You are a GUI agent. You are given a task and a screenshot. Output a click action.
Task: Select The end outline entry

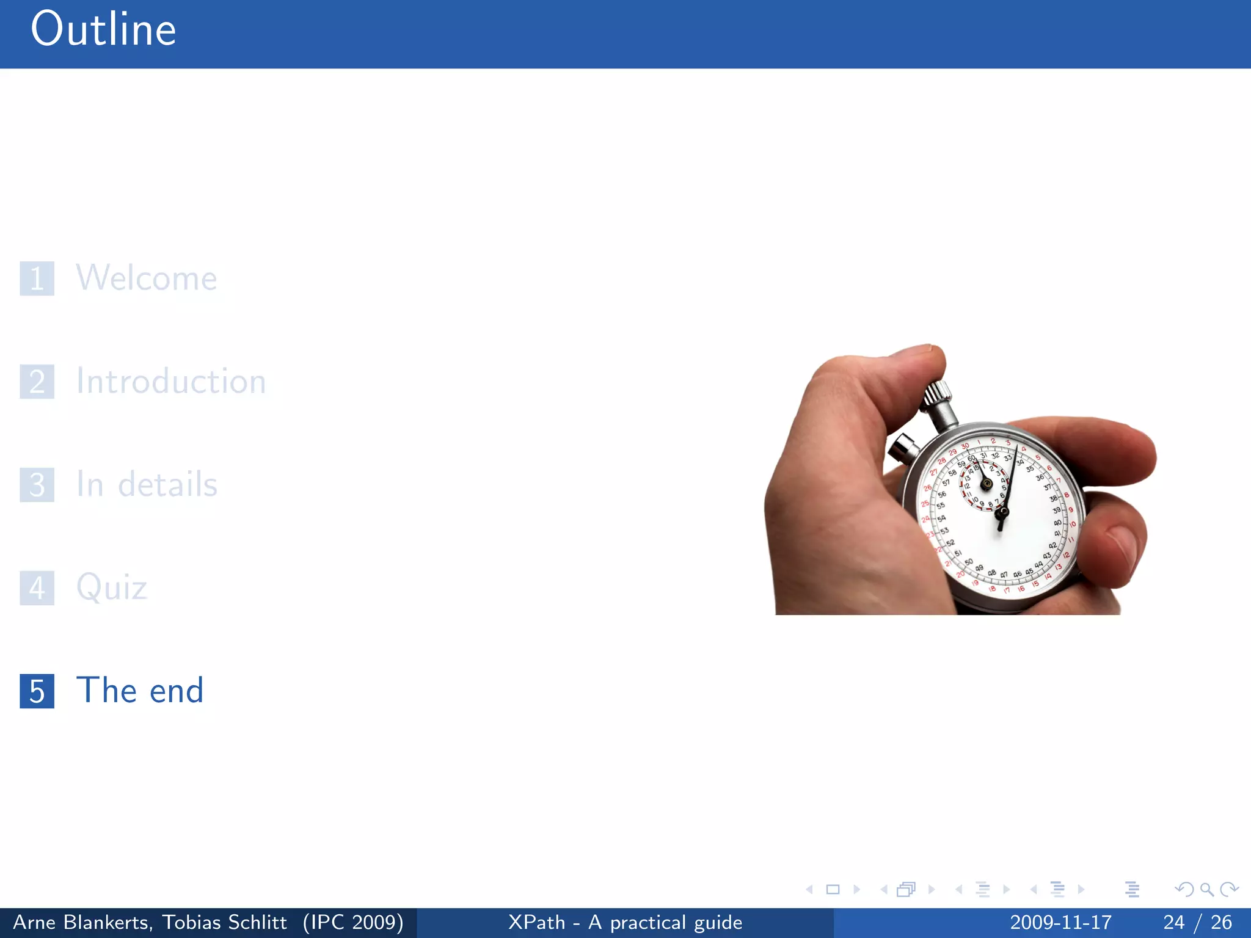[139, 691]
